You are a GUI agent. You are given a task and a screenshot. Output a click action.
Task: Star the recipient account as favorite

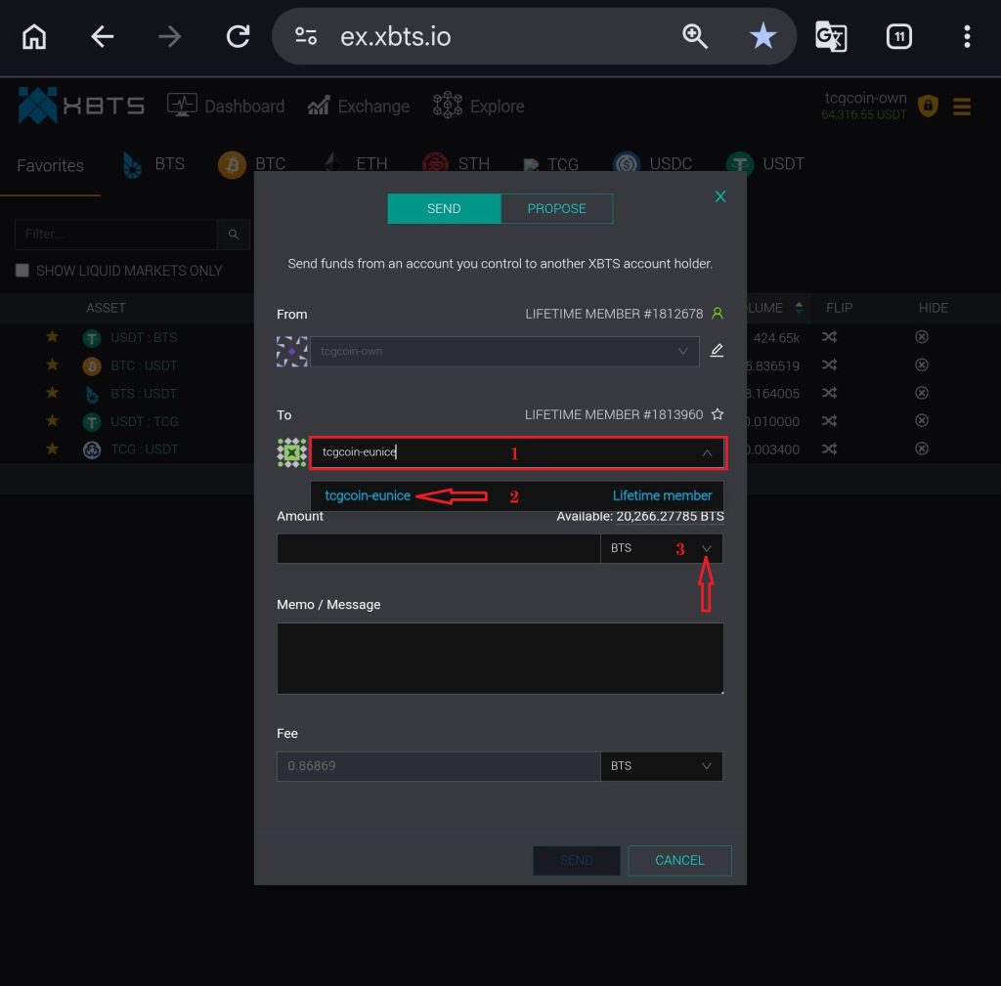[x=718, y=414]
